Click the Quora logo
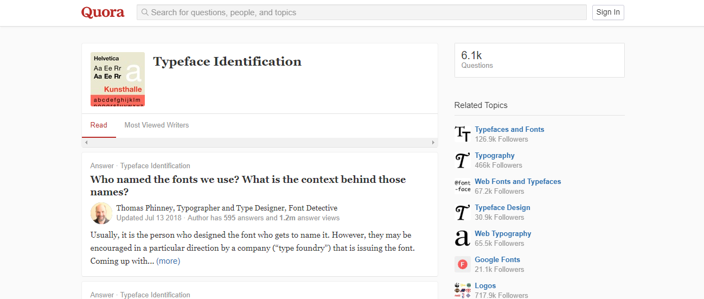 (103, 12)
